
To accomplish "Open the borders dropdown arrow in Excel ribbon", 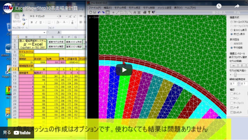I will pyautogui.click(x=52, y=22).
